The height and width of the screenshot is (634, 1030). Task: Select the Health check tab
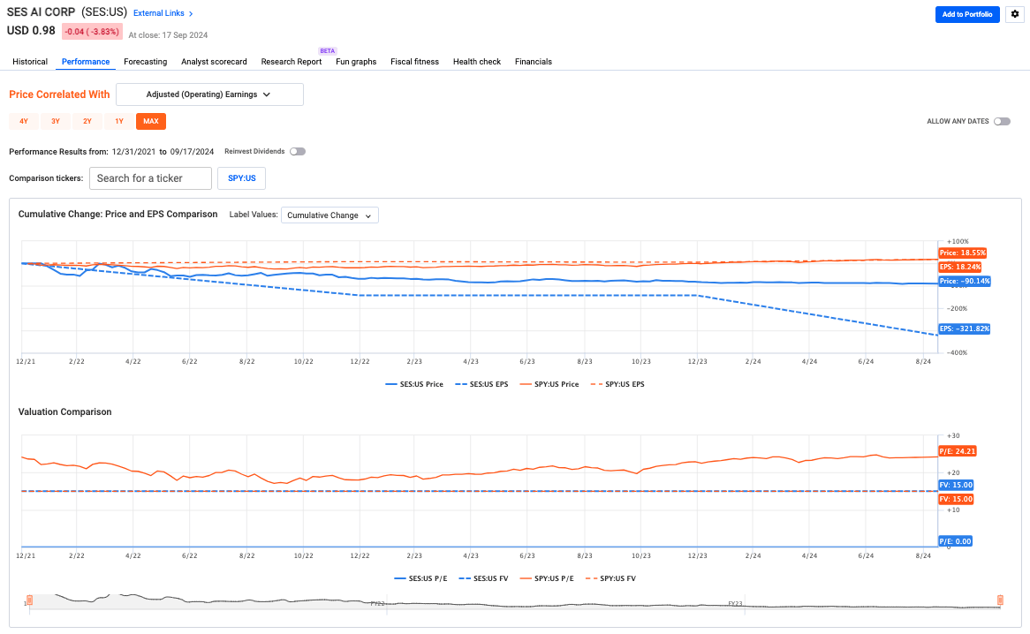coord(476,62)
